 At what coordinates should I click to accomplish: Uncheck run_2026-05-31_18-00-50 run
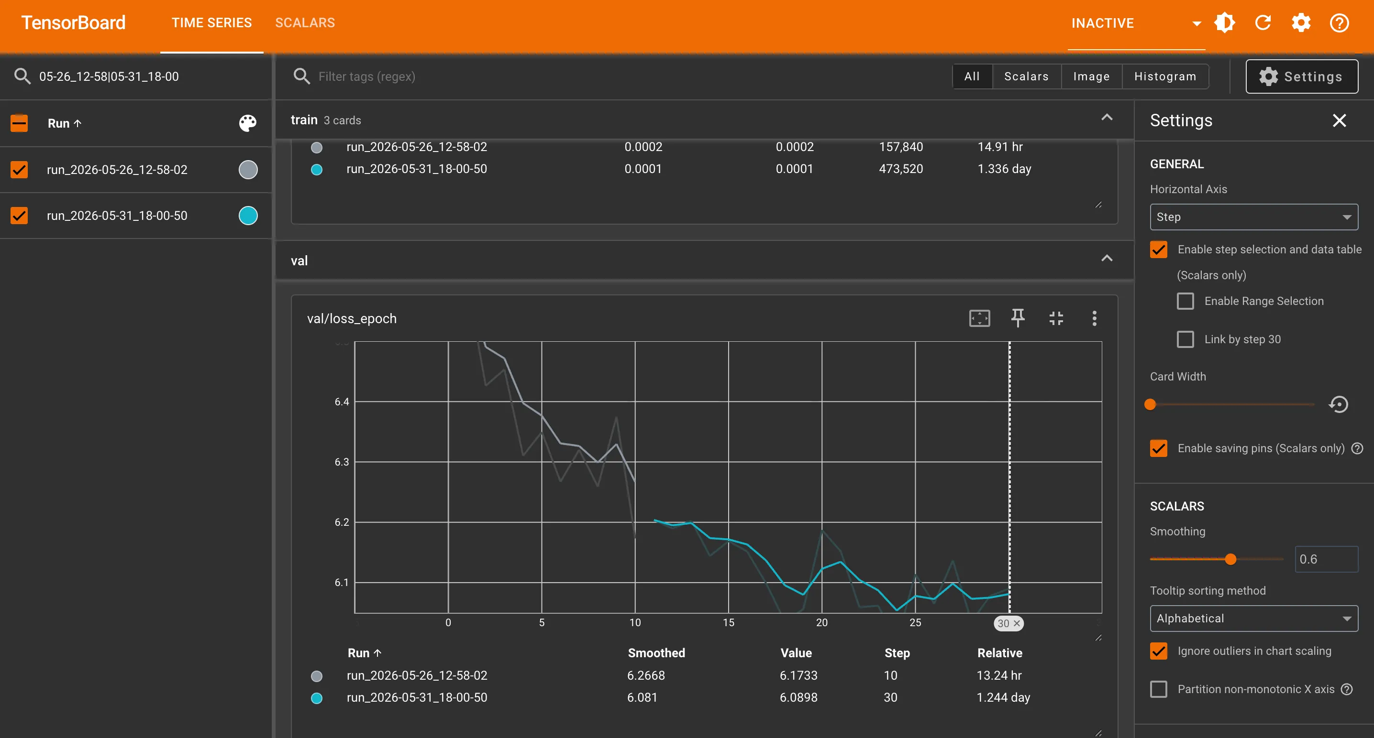pos(19,216)
